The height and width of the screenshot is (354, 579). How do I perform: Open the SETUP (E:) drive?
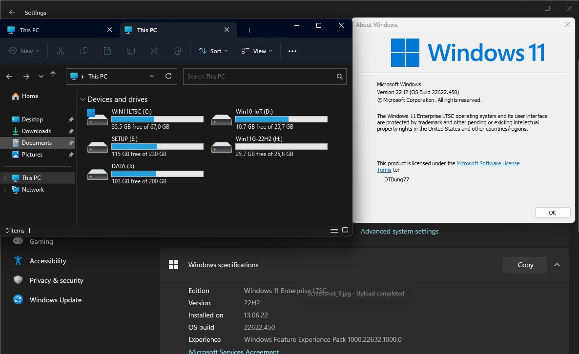point(145,146)
